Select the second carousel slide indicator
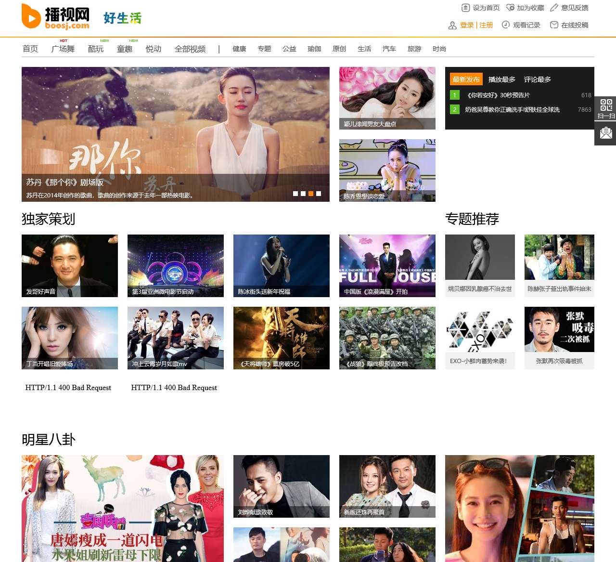The width and height of the screenshot is (616, 562). (303, 194)
